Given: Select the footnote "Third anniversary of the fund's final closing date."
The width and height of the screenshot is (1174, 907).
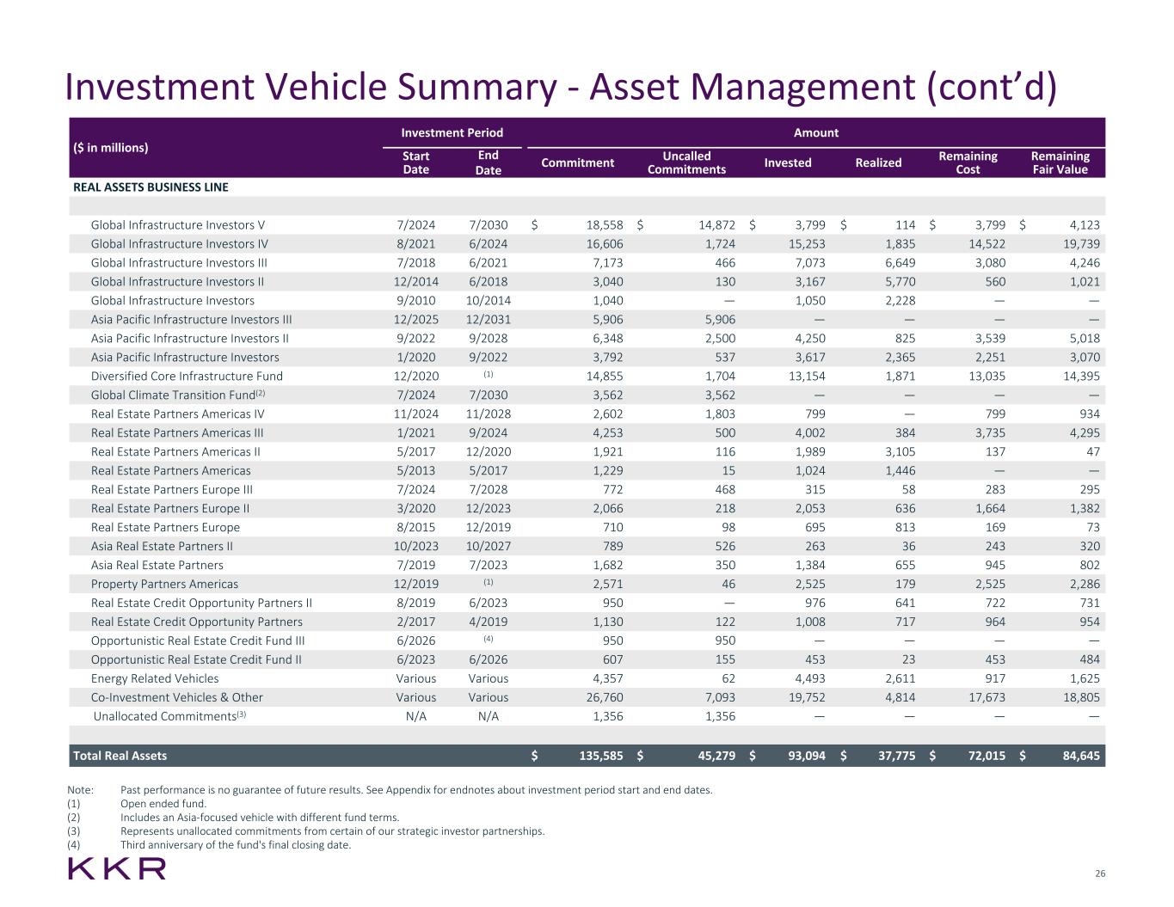Looking at the screenshot, I should [x=236, y=846].
